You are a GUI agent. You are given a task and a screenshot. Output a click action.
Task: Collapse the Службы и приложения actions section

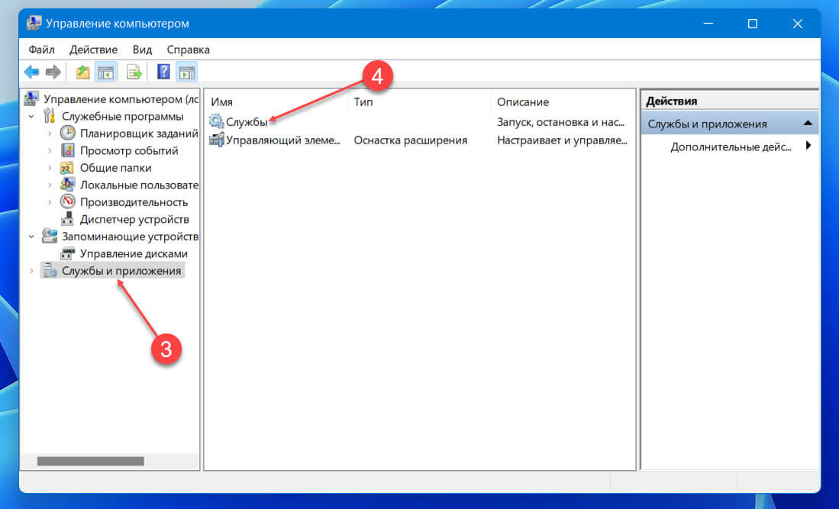click(x=808, y=124)
